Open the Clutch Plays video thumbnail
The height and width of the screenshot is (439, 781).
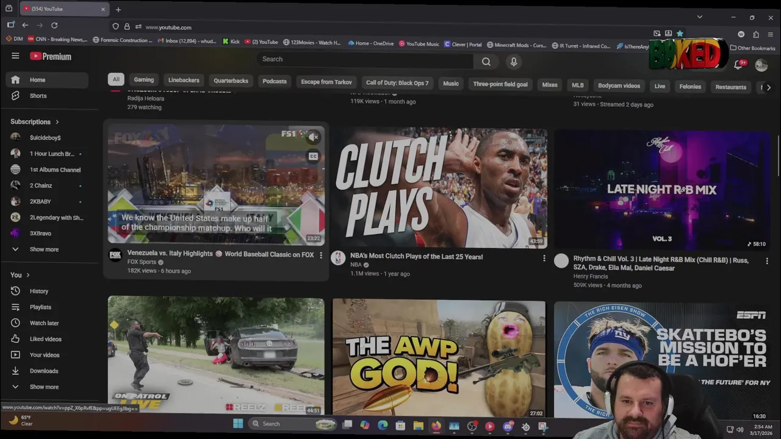(439, 188)
